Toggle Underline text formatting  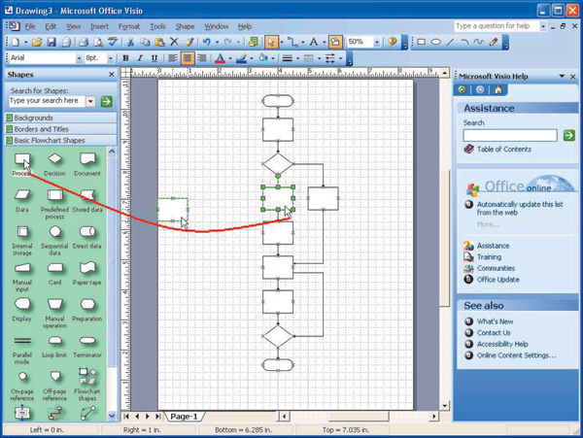154,58
